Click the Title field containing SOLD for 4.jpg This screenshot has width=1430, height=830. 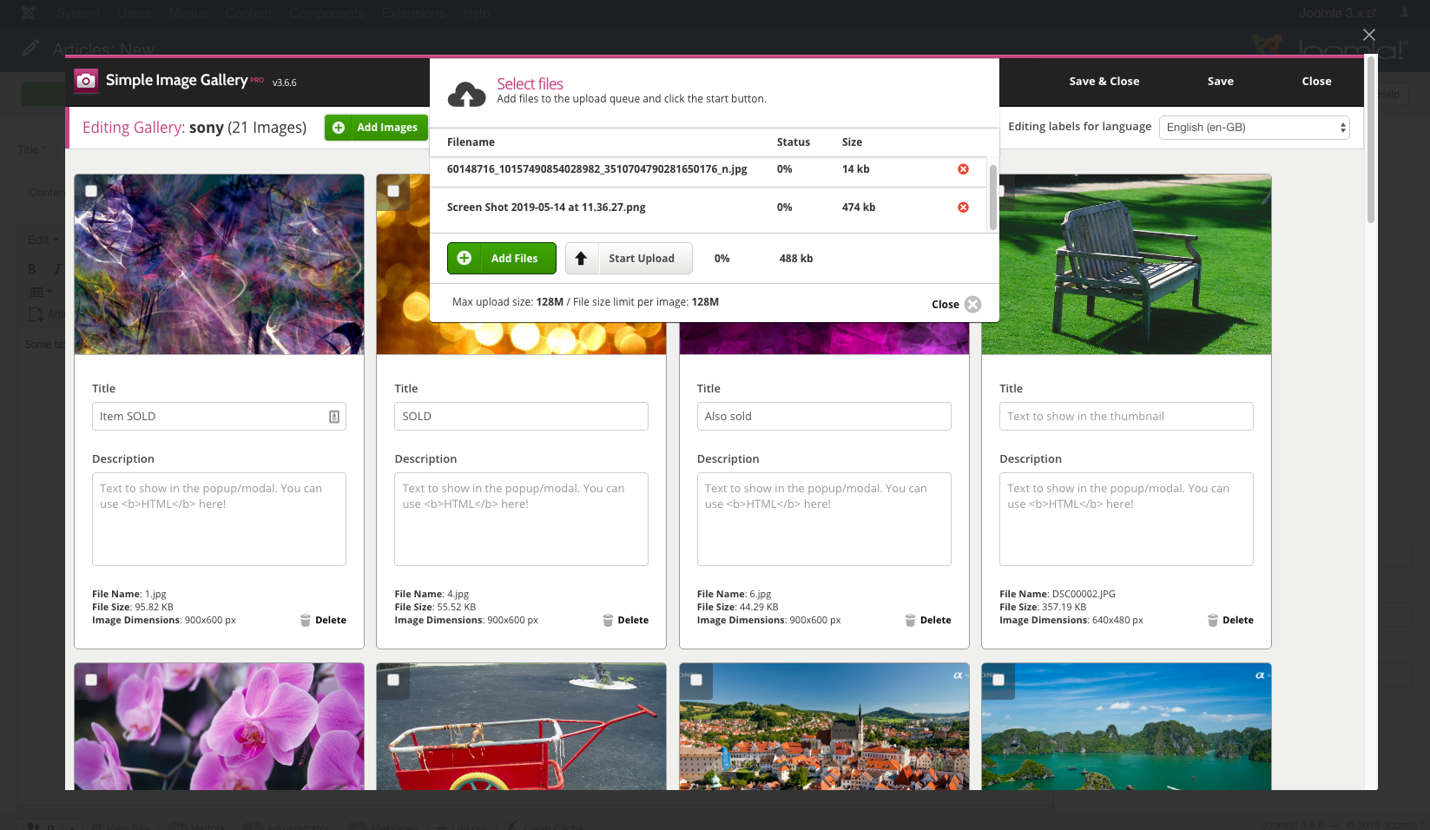click(x=521, y=417)
